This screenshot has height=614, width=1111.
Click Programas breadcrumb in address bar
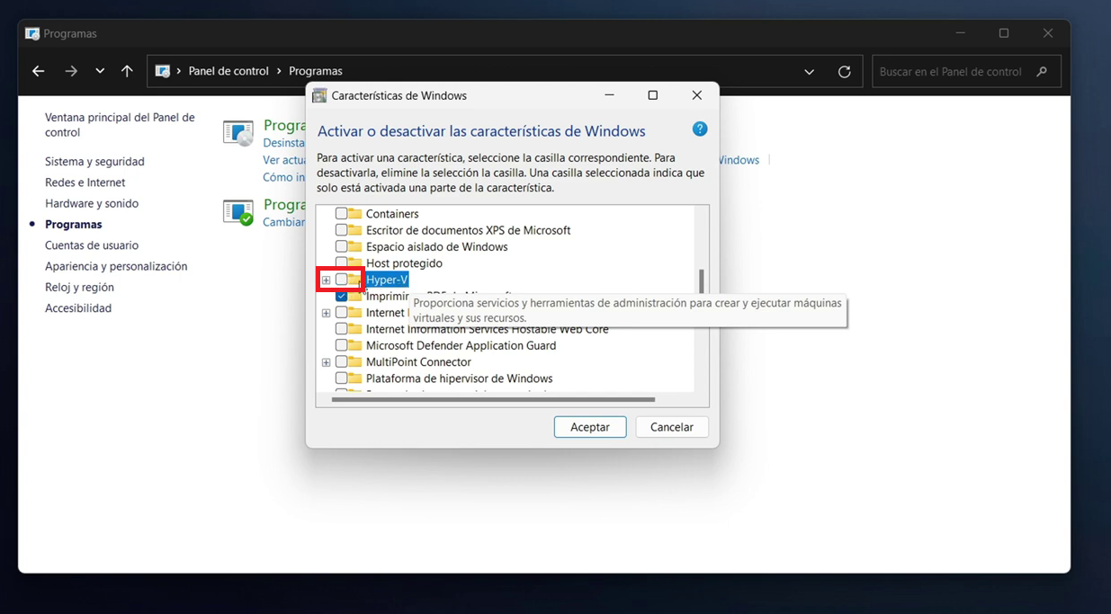point(315,71)
